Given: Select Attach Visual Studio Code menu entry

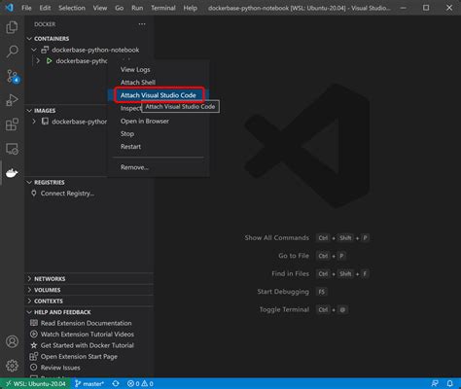Looking at the screenshot, I should pos(159,95).
